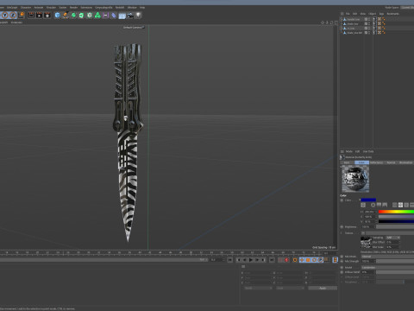Viewport: 414px width, 311px height.
Task: Toggle visibility dots of fourth object
Action: 369,33
